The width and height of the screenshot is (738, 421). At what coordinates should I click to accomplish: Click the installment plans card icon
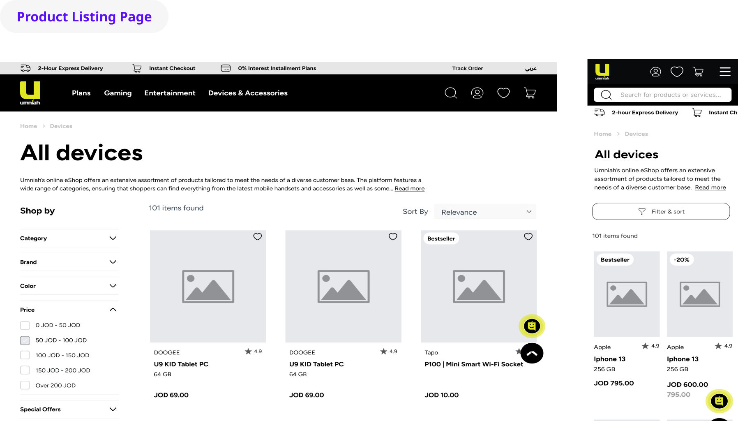(226, 68)
